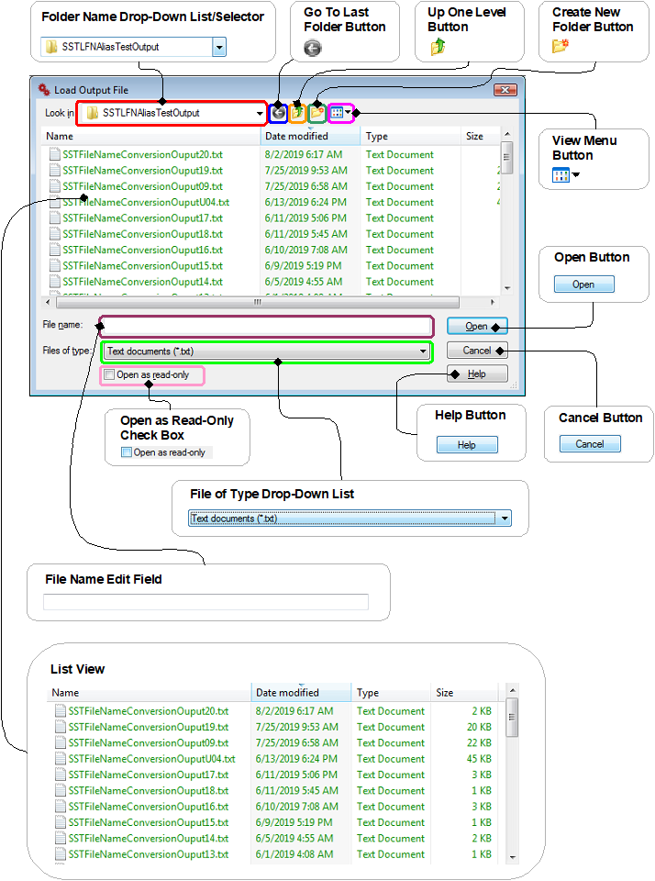Select SSTFileNameConversionOuput16.txt in the dialog list

(x=143, y=250)
